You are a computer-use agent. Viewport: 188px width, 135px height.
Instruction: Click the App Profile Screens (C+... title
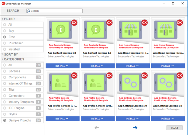tap(62, 106)
